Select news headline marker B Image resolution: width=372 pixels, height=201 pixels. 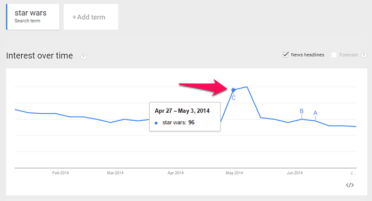[301, 111]
